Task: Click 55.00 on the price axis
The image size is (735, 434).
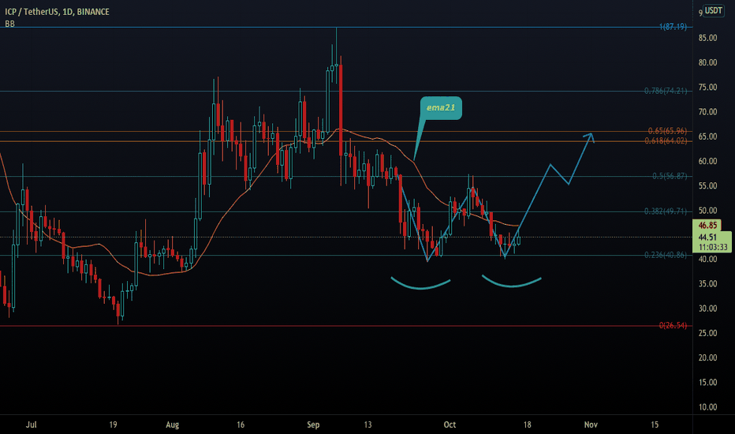Action: tap(707, 185)
